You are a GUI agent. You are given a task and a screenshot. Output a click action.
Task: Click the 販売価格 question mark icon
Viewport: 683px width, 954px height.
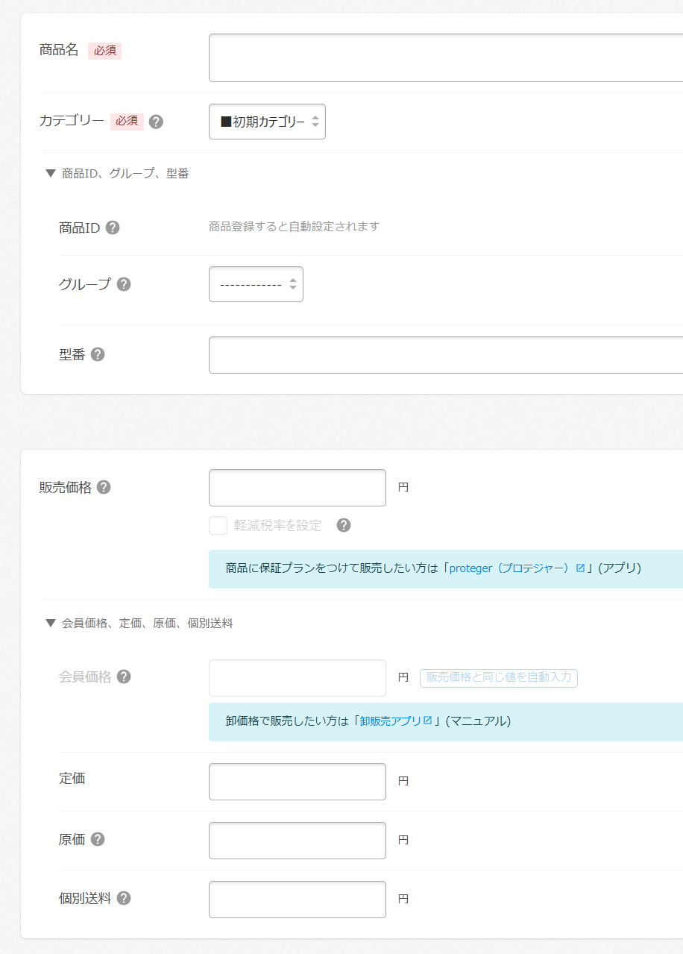pyautogui.click(x=104, y=487)
